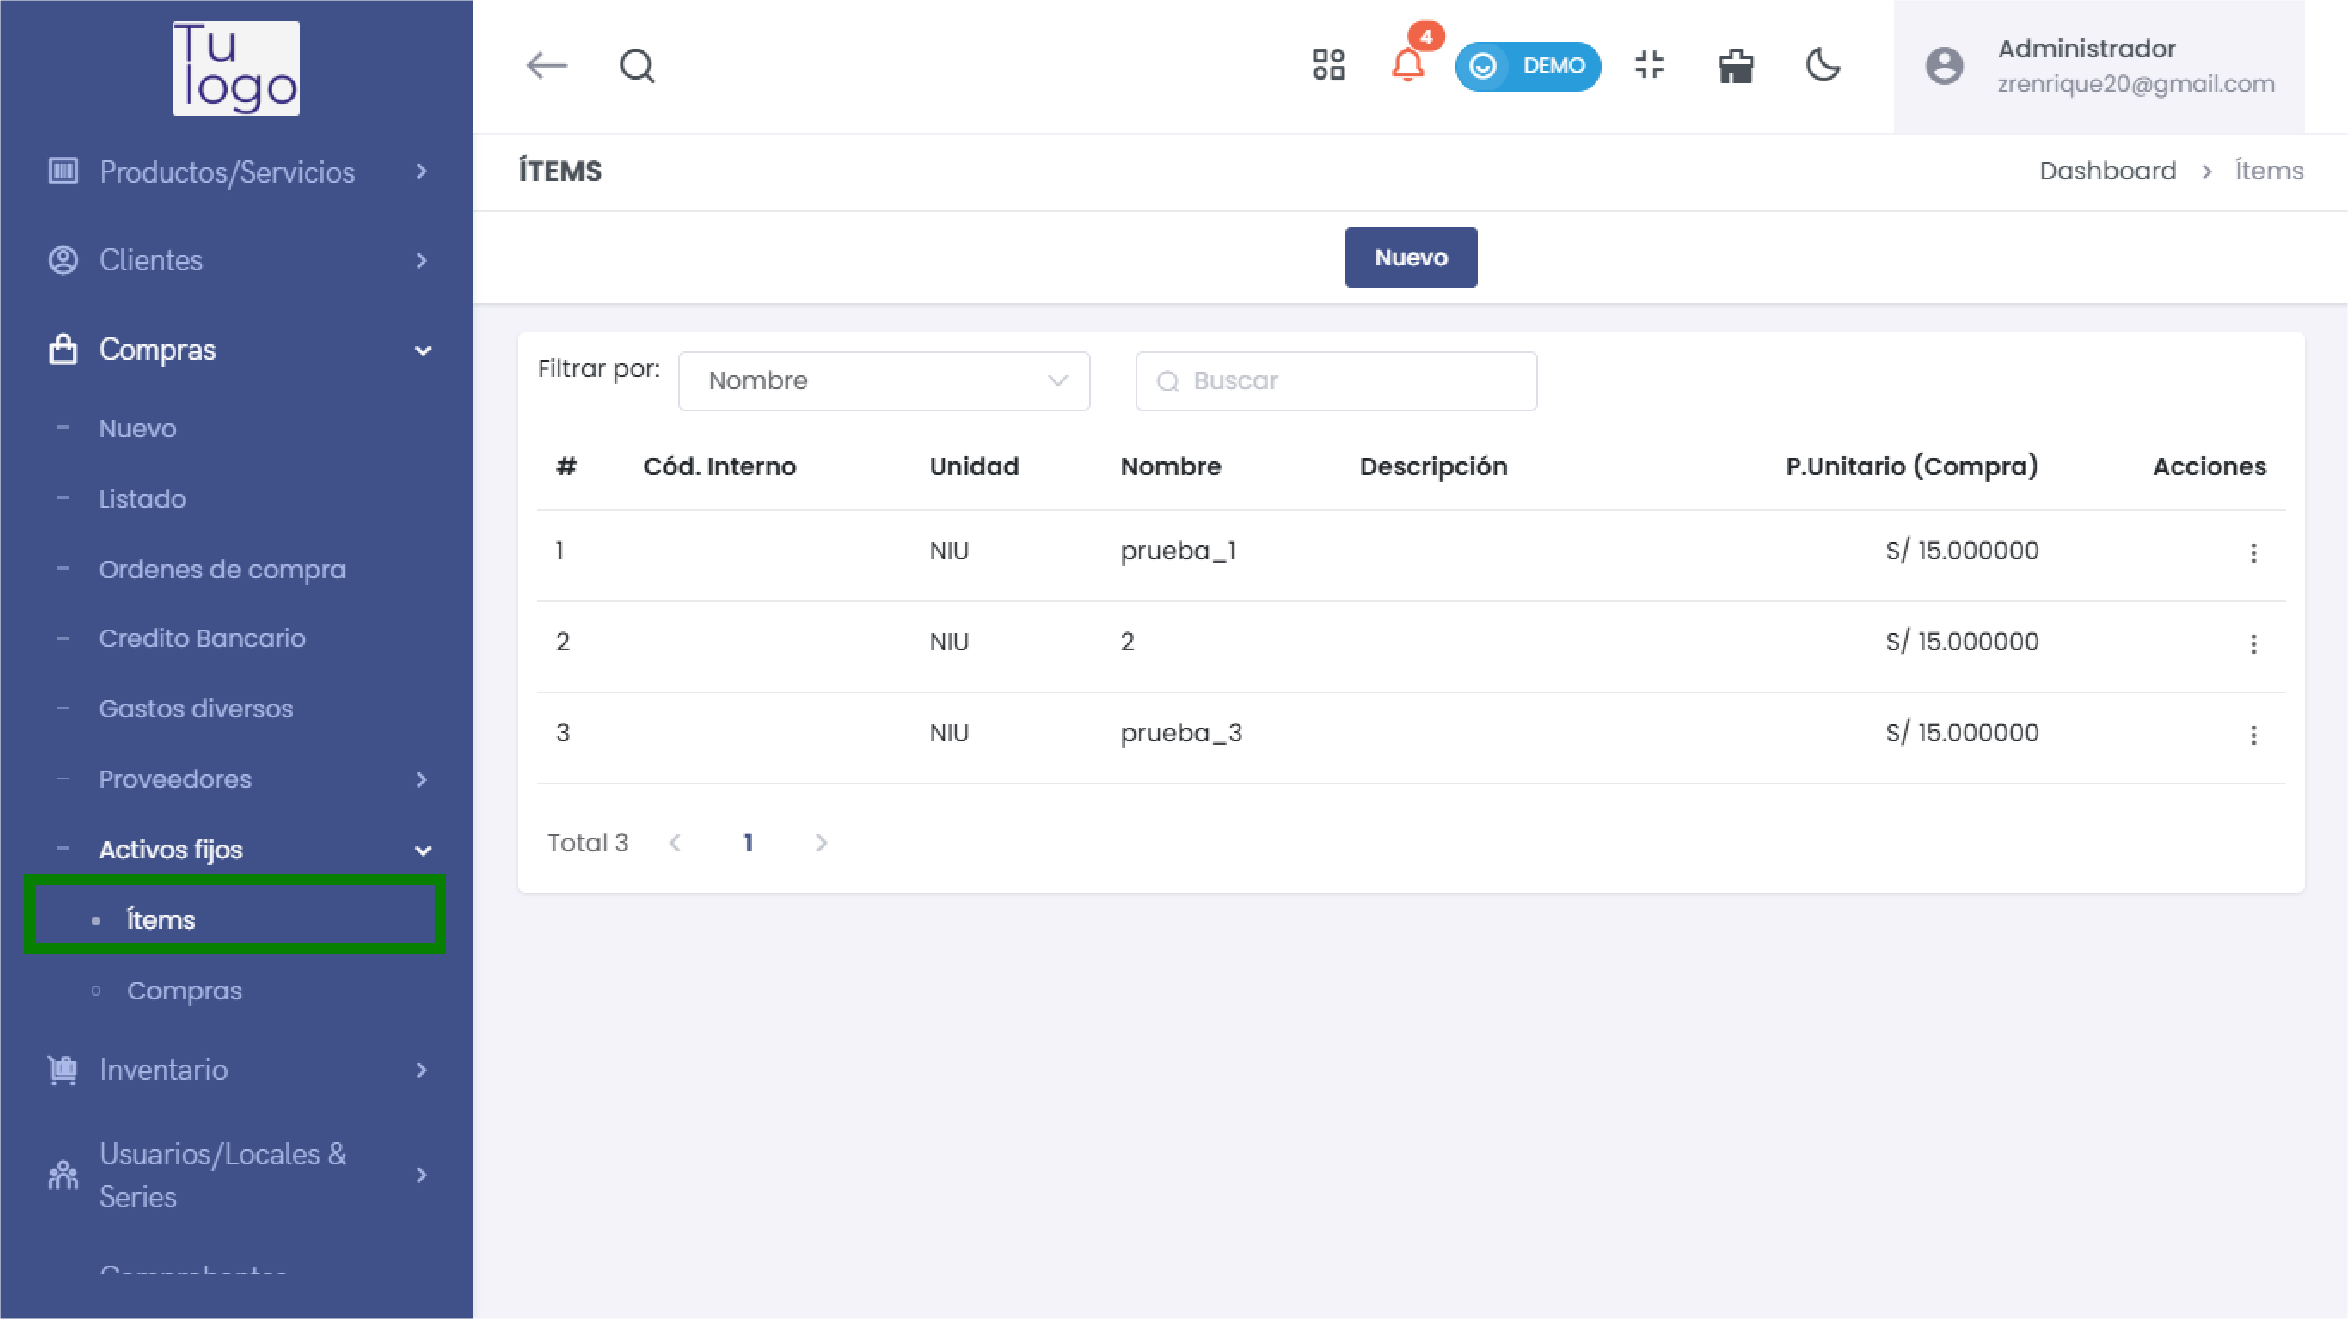This screenshot has width=2348, height=1319.
Task: Toggle dark mode moon icon
Action: coord(1823,65)
